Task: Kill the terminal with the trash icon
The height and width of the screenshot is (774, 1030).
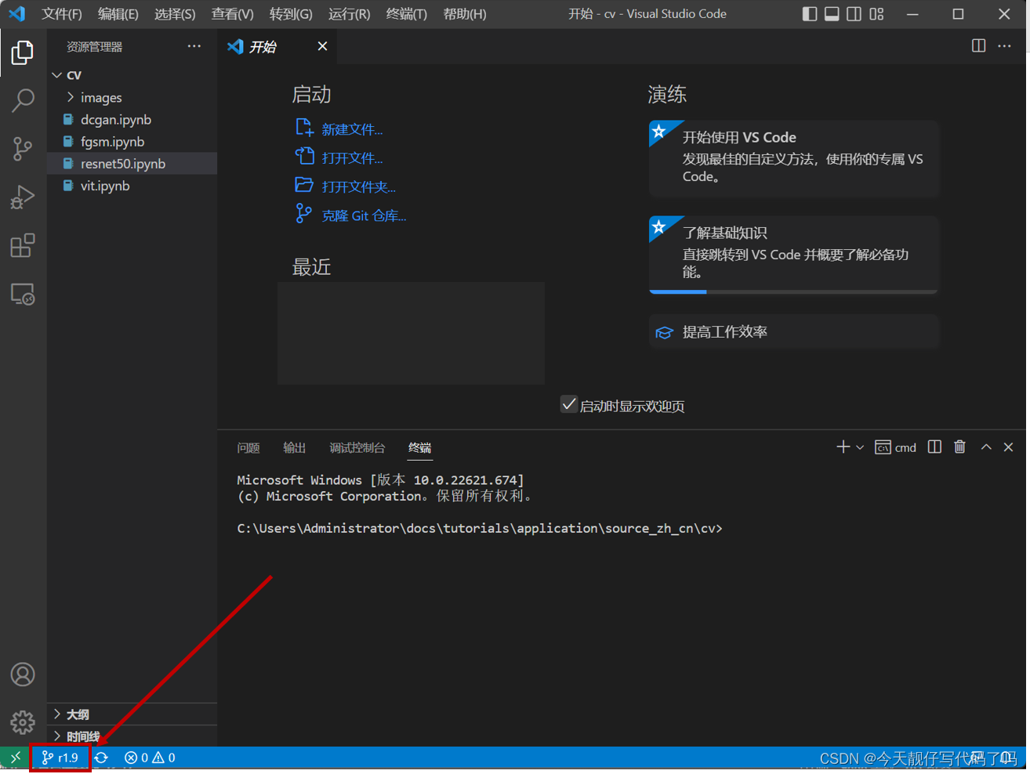Action: (x=959, y=447)
